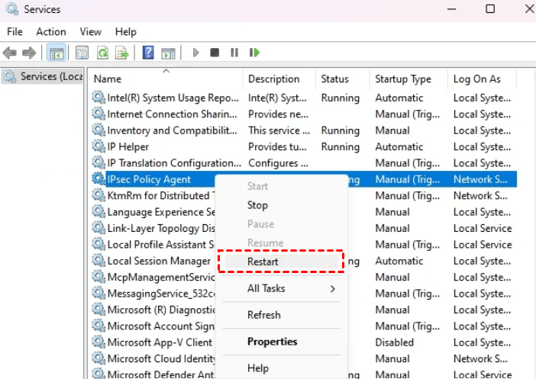
Task: Choose Restart in the context menu
Action: (263, 262)
